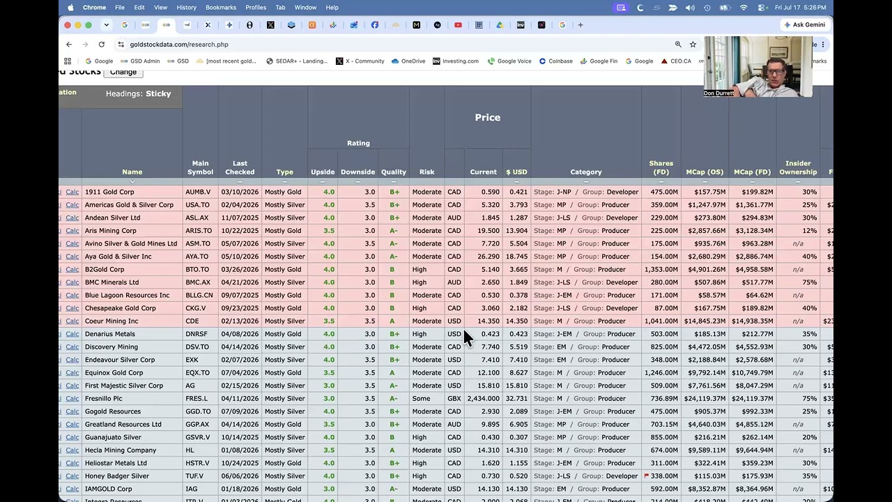Expand the filter dash under Last Checked
892x502 pixels.
tap(240, 181)
